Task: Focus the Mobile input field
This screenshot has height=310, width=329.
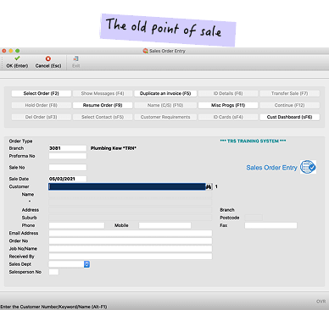Action: tap(164, 225)
